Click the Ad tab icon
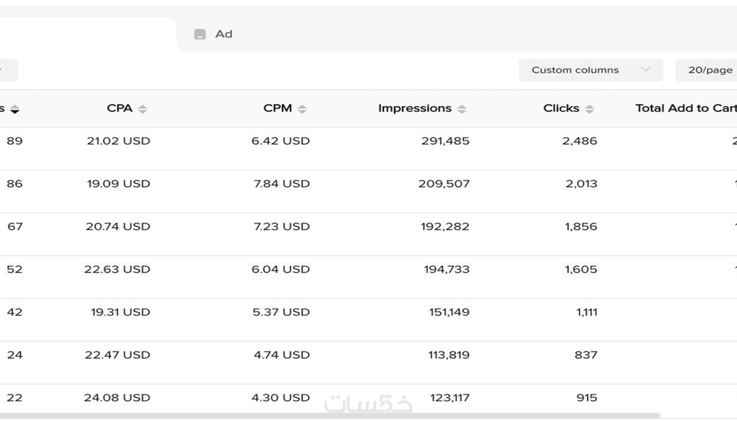 [x=200, y=34]
